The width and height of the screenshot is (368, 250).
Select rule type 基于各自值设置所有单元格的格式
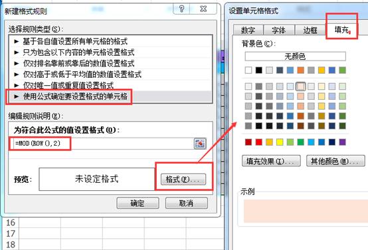pyautogui.click(x=110, y=42)
